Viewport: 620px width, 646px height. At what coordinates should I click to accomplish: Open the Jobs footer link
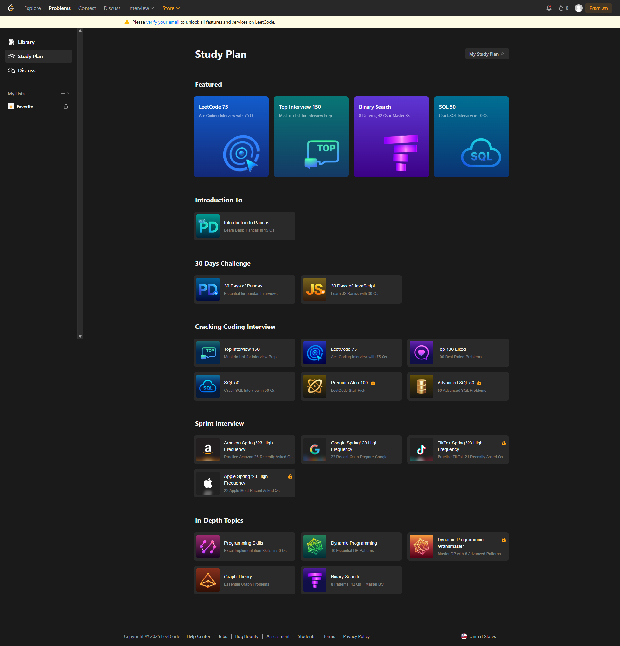(x=223, y=636)
